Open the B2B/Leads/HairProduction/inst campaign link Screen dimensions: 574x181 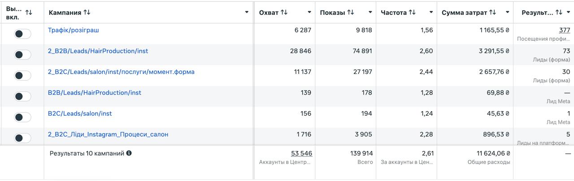95,93
